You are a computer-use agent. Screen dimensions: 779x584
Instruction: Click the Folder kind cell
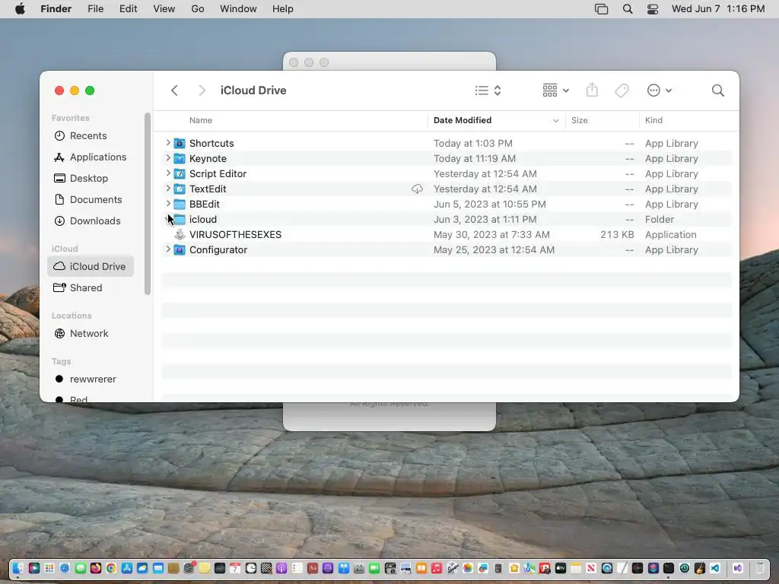click(660, 220)
